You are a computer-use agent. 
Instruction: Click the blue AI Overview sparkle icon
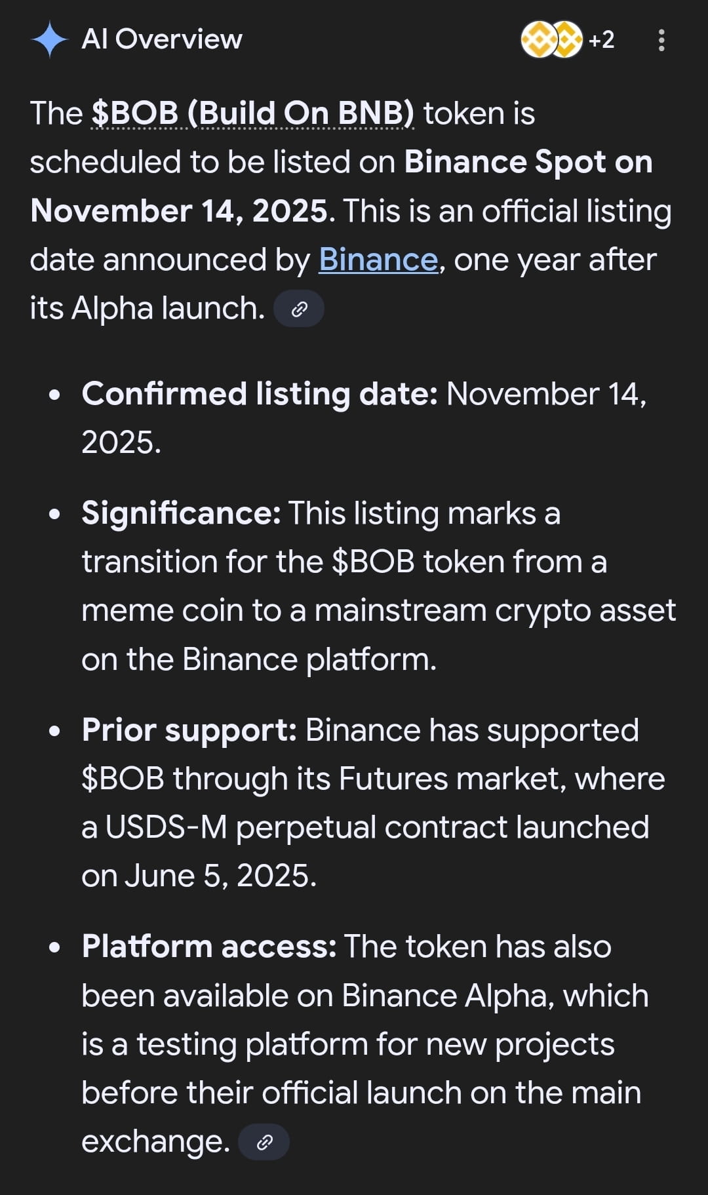click(49, 39)
